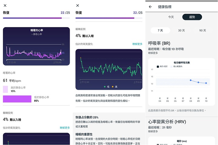Click the 最近睡眠：21 毫秒 text
Screen dimensions: 218x145
[160, 127]
